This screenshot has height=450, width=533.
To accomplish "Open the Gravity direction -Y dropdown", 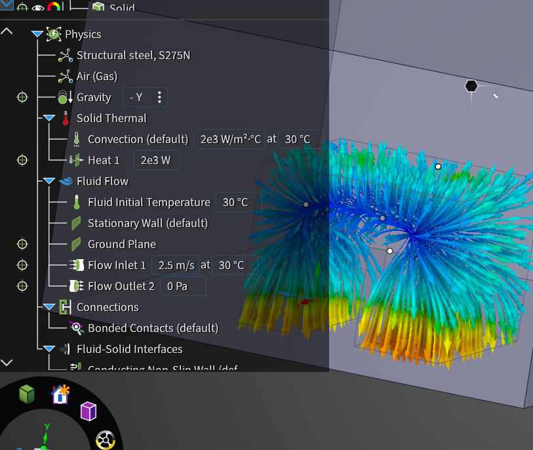I will pyautogui.click(x=136, y=97).
